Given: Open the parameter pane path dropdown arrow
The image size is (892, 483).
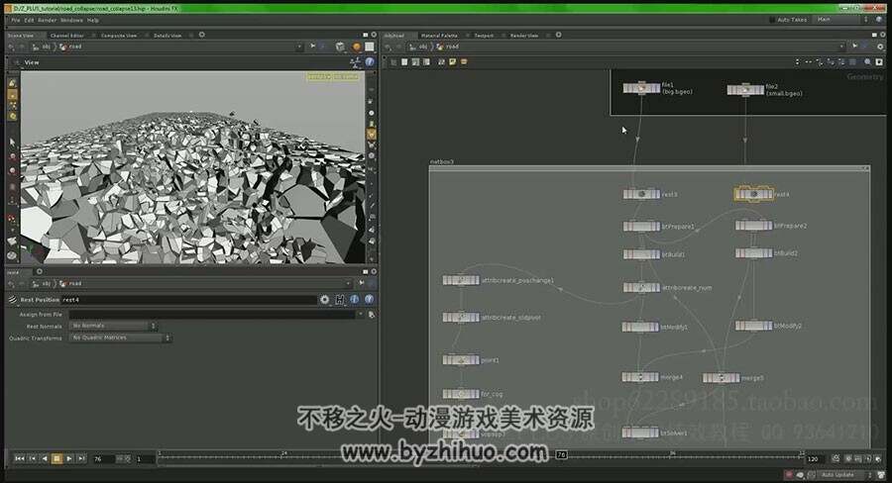Looking at the screenshot, I should tap(348, 283).
